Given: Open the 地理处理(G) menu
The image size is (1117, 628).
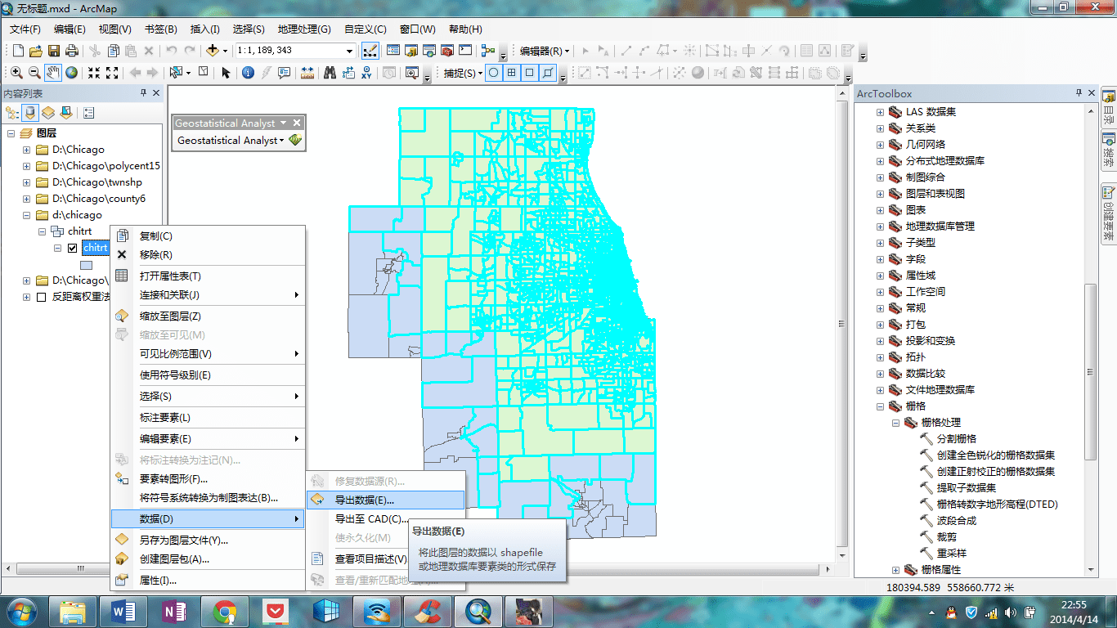Looking at the screenshot, I should [304, 29].
